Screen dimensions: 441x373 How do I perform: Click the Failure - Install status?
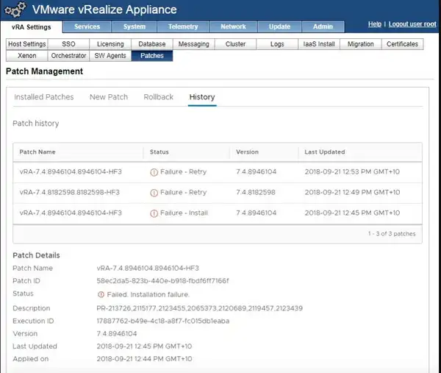(x=184, y=213)
